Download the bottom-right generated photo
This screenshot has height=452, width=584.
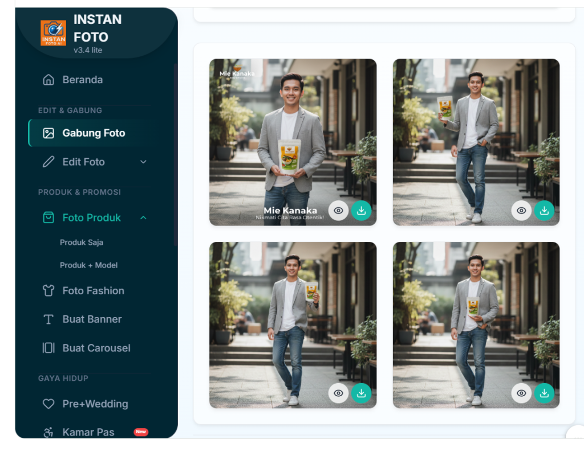pyautogui.click(x=544, y=393)
